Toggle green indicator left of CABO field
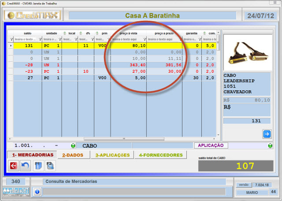 click(73, 145)
